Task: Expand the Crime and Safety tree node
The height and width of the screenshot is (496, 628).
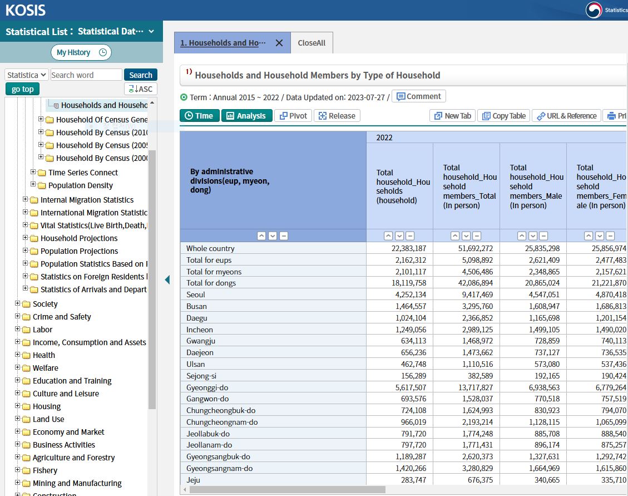Action: [18, 317]
